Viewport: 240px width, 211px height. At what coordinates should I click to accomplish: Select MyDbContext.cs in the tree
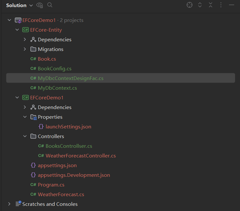57,88
